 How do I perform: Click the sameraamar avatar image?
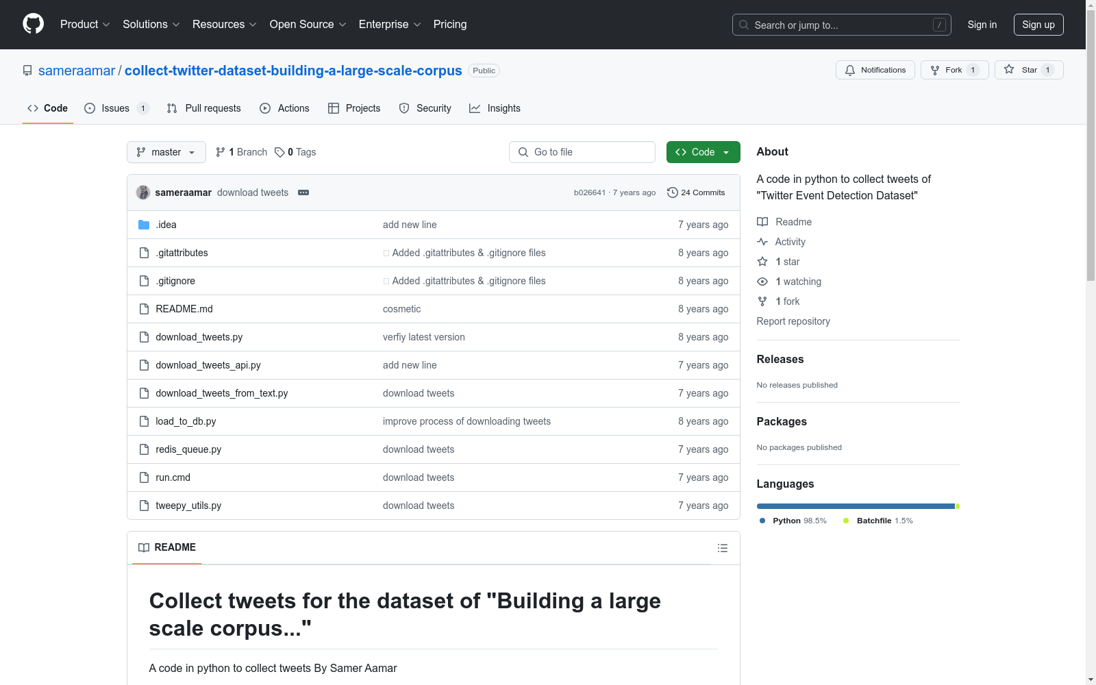click(x=143, y=192)
